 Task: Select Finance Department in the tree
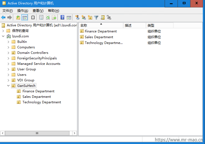38,91
